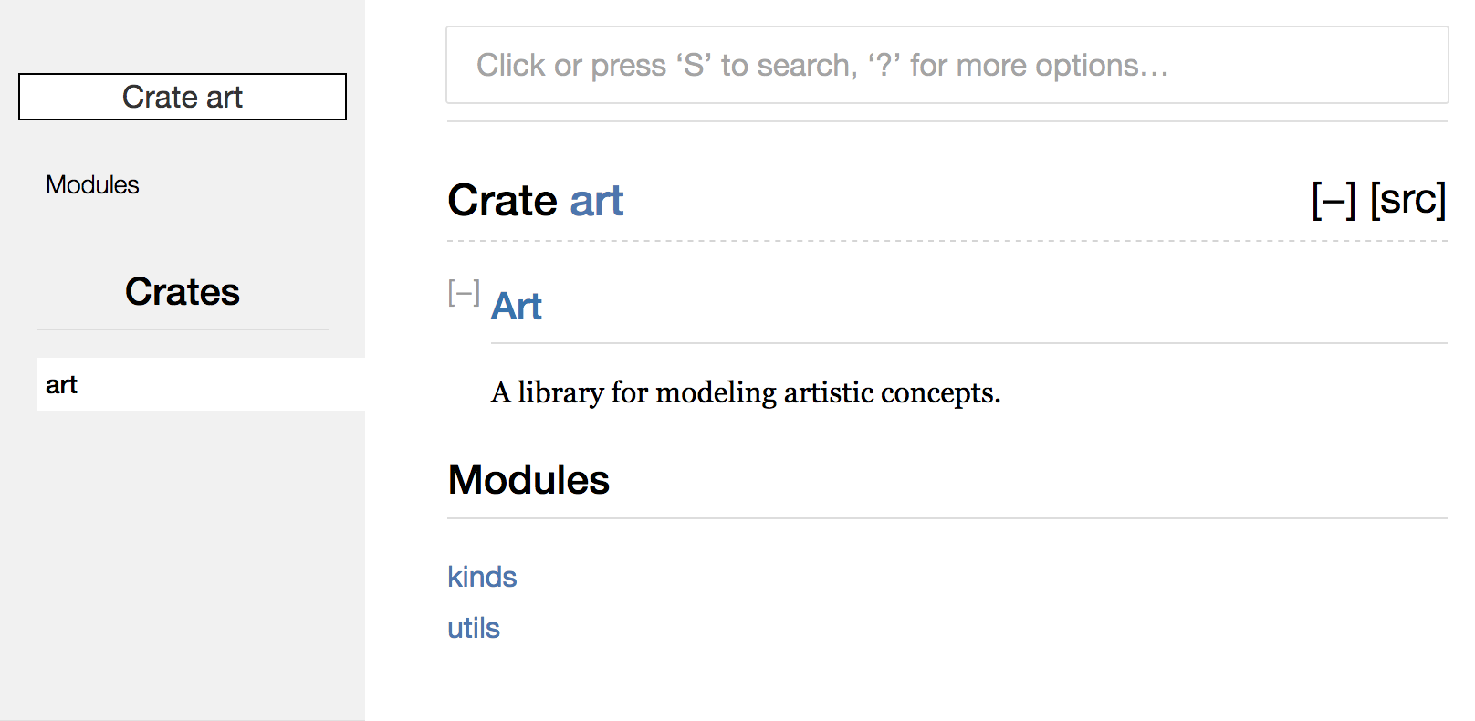Viewport: 1475px width, 721px height.
Task: Open the utils module link
Action: pos(474,628)
